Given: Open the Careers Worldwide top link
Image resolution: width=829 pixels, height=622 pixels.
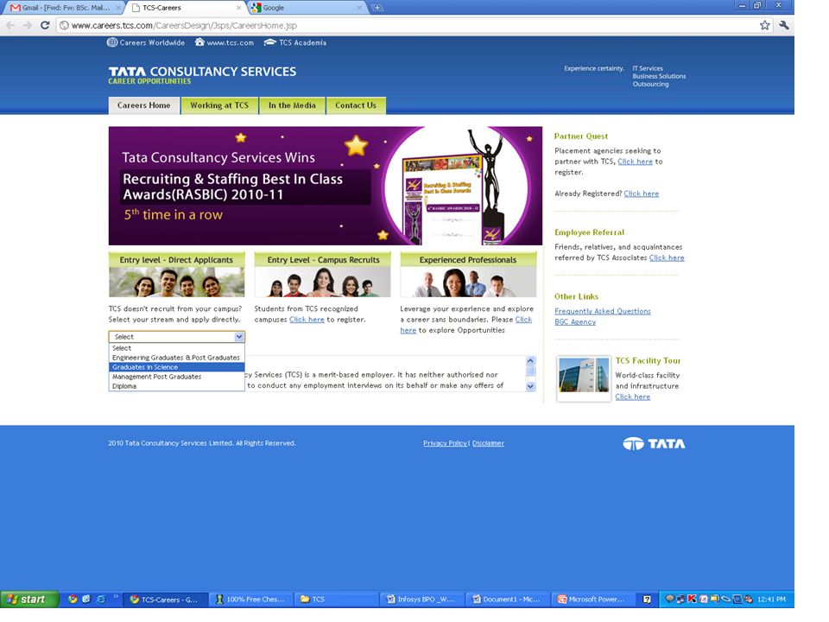Looking at the screenshot, I should pyautogui.click(x=152, y=43).
